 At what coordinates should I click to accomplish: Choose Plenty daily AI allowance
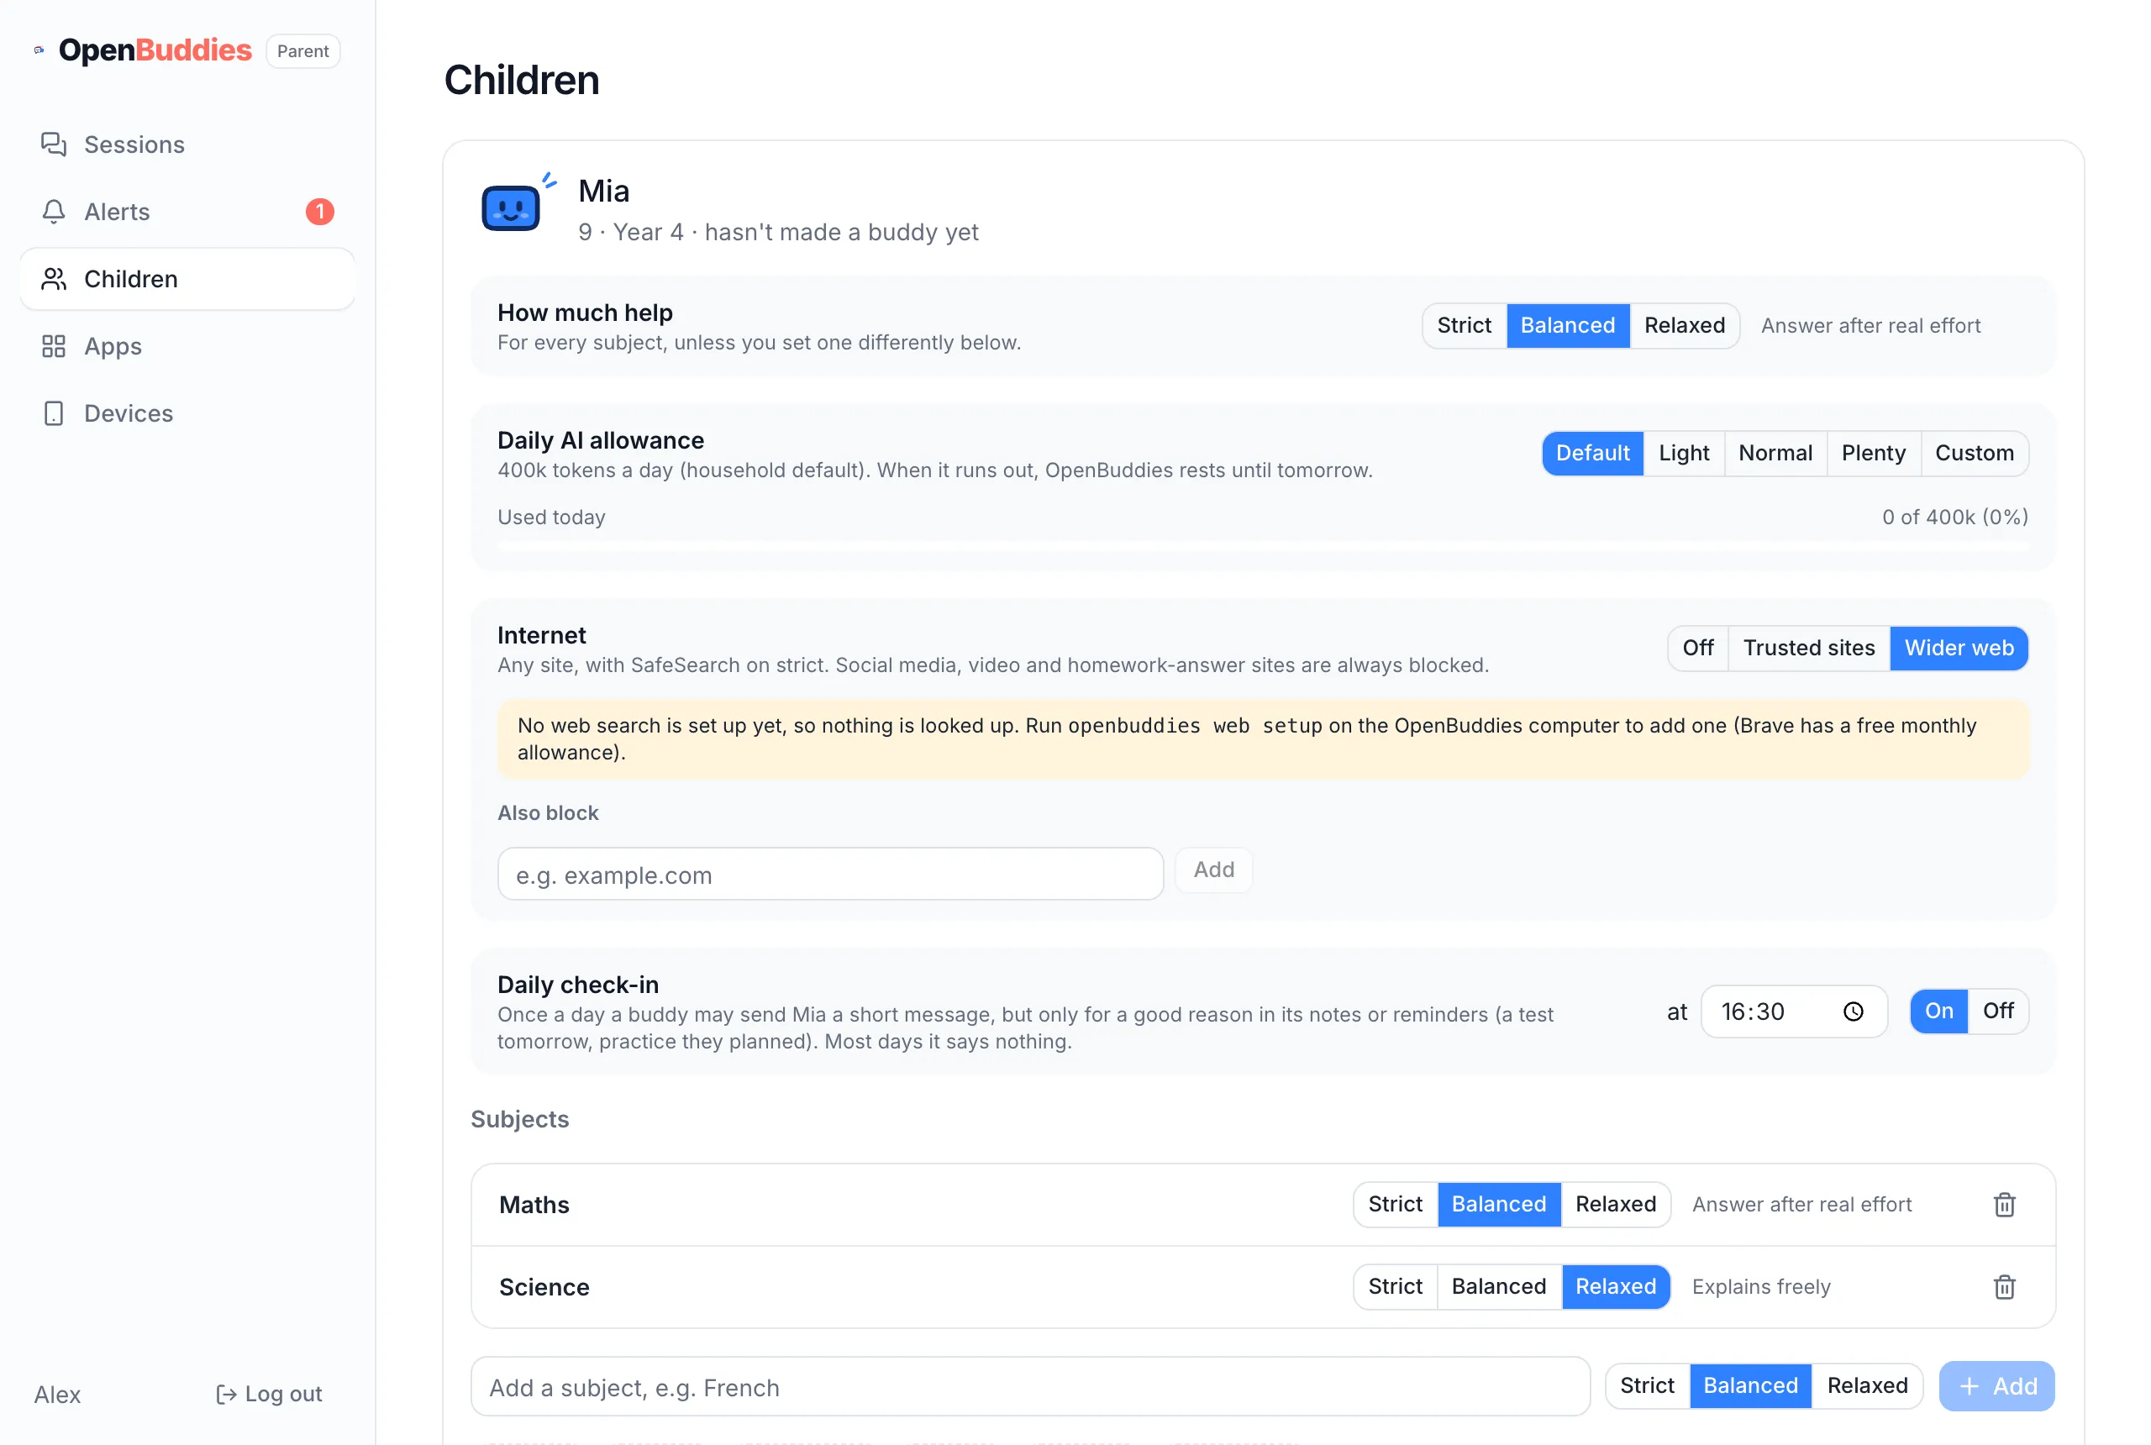click(x=1873, y=454)
